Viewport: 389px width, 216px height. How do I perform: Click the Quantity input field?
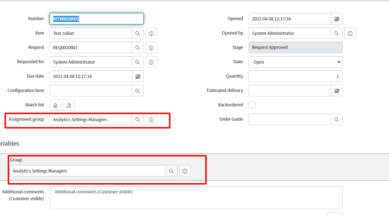(x=296, y=77)
